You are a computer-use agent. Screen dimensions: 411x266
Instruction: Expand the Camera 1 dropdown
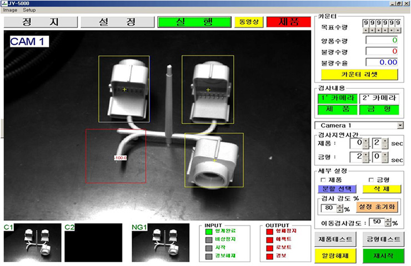(400, 125)
